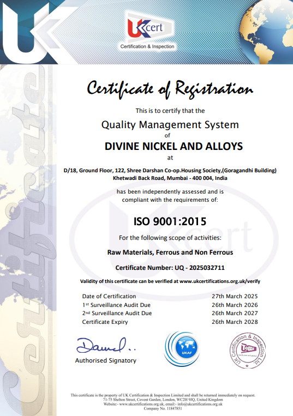Click the blue UKAF globe badge

[182, 348]
